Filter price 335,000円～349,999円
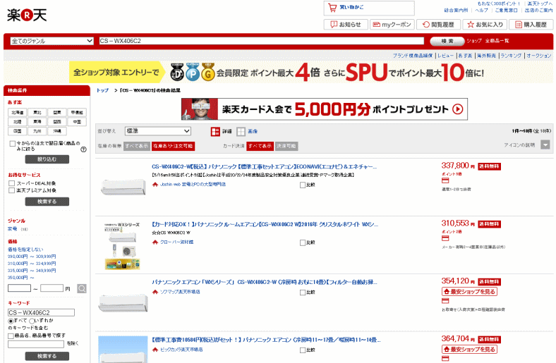 click(x=32, y=271)
